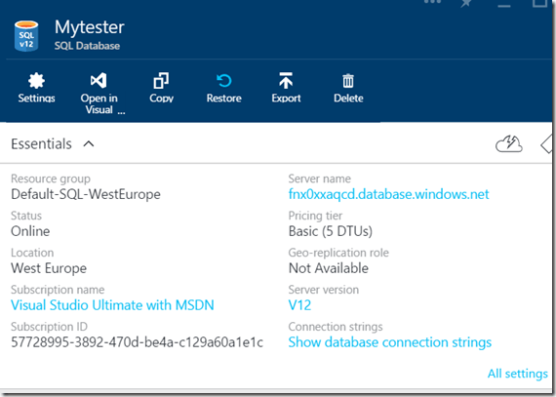Click Open in Visual Studio icon
The width and height of the screenshot is (556, 397).
click(x=99, y=81)
